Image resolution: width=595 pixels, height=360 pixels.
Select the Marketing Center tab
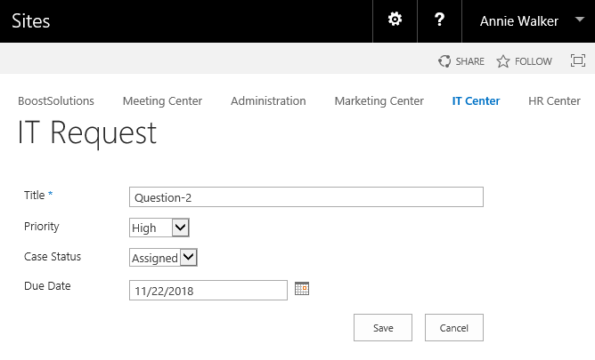point(379,101)
